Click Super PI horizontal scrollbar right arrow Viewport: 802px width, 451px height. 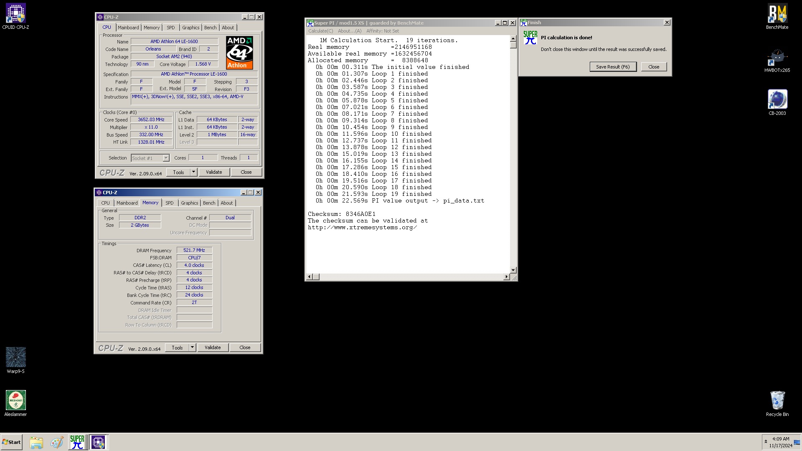(x=506, y=277)
